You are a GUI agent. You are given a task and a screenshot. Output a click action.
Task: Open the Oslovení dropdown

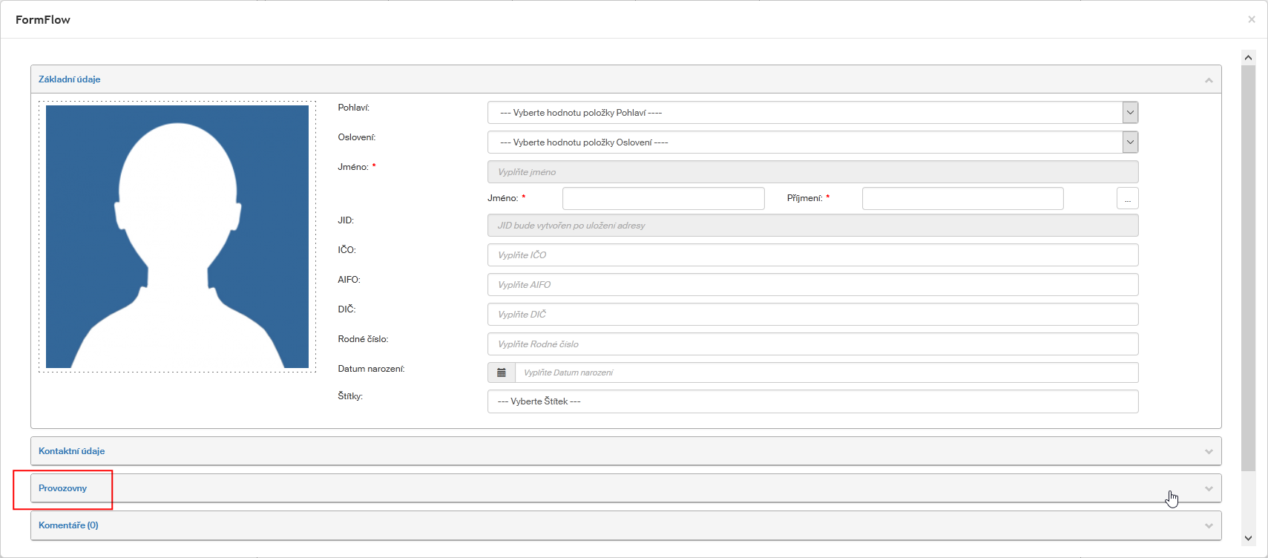[x=1129, y=142]
